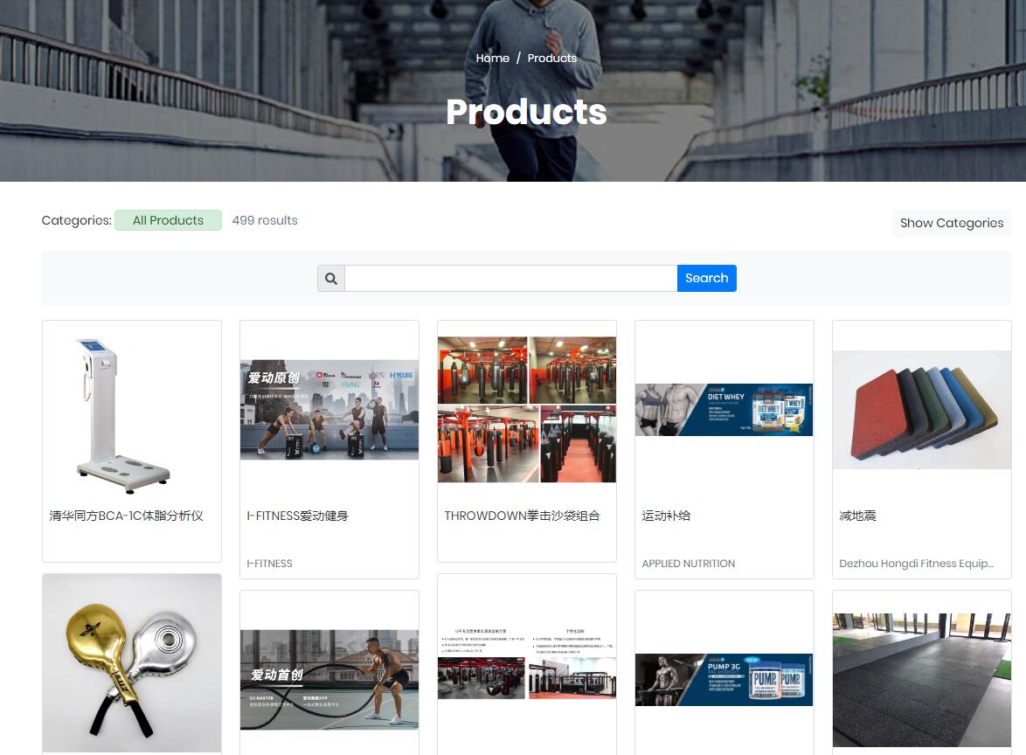The image size is (1026, 755).
Task: Click the APPLIED NUTRITION brand label
Action: (x=689, y=564)
